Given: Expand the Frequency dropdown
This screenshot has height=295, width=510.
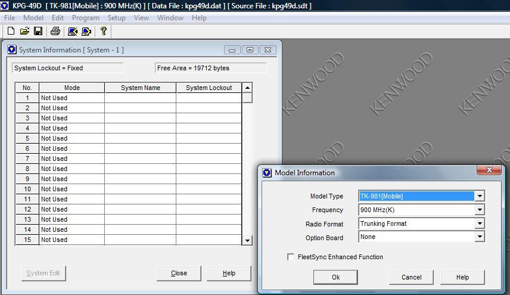Looking at the screenshot, I should click(480, 210).
